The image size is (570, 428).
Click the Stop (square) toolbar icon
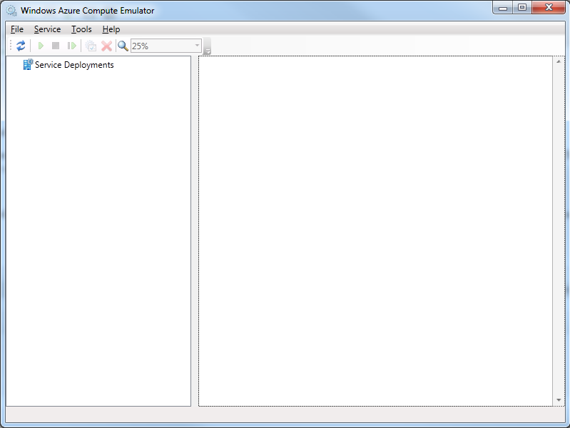tap(56, 46)
